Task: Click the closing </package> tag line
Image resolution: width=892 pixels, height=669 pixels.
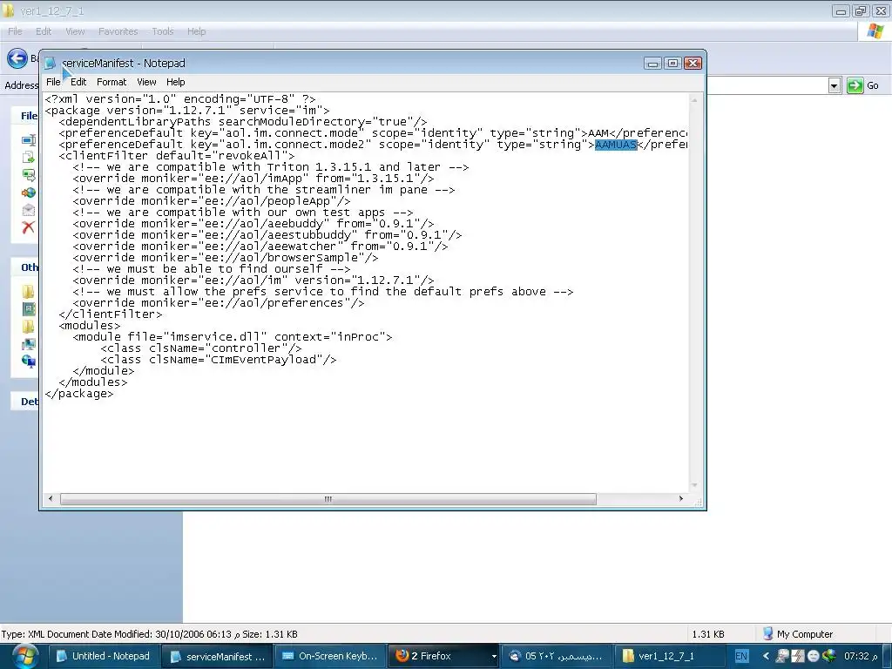Action: pyautogui.click(x=79, y=394)
